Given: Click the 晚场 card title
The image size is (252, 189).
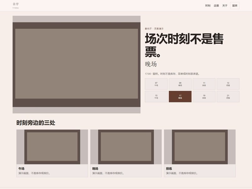Looking at the screenshot, I should [95, 169].
